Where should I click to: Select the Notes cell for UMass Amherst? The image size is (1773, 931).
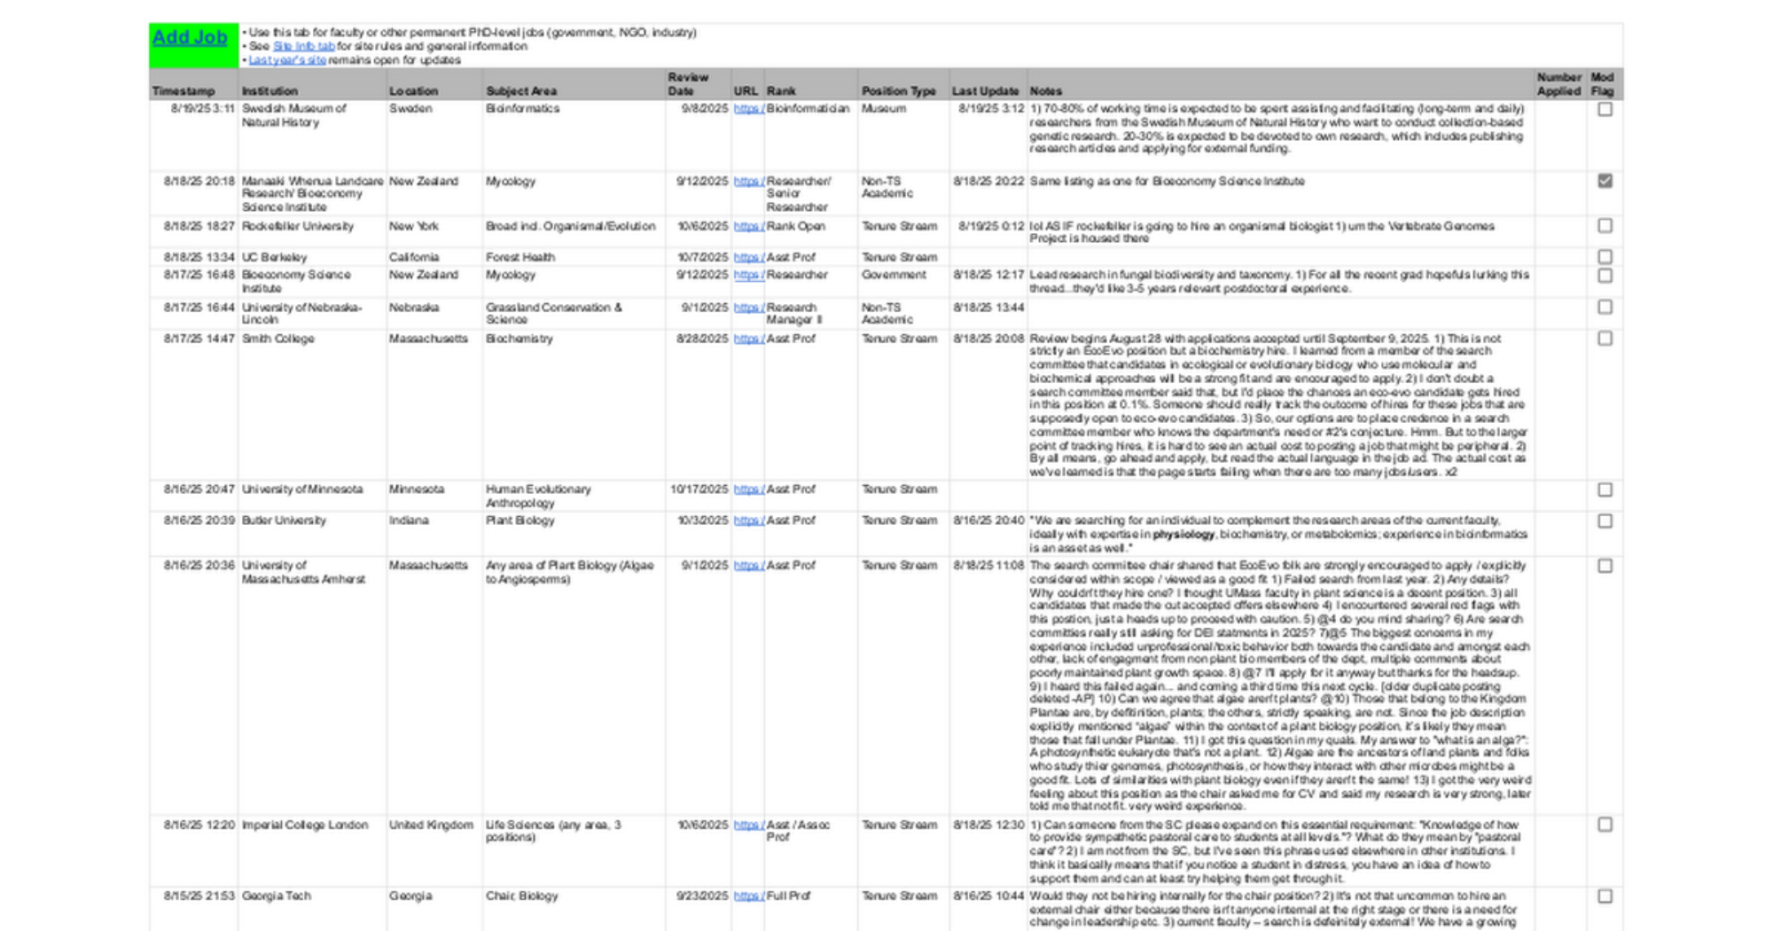(1279, 685)
